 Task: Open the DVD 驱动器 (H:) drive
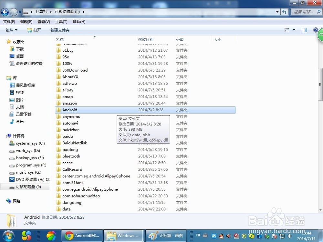pyautogui.click(x=29, y=179)
